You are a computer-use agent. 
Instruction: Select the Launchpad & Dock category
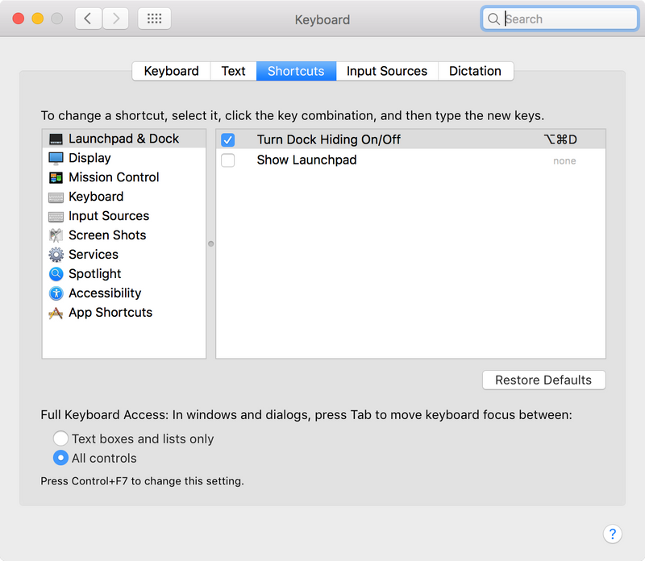pyautogui.click(x=113, y=139)
